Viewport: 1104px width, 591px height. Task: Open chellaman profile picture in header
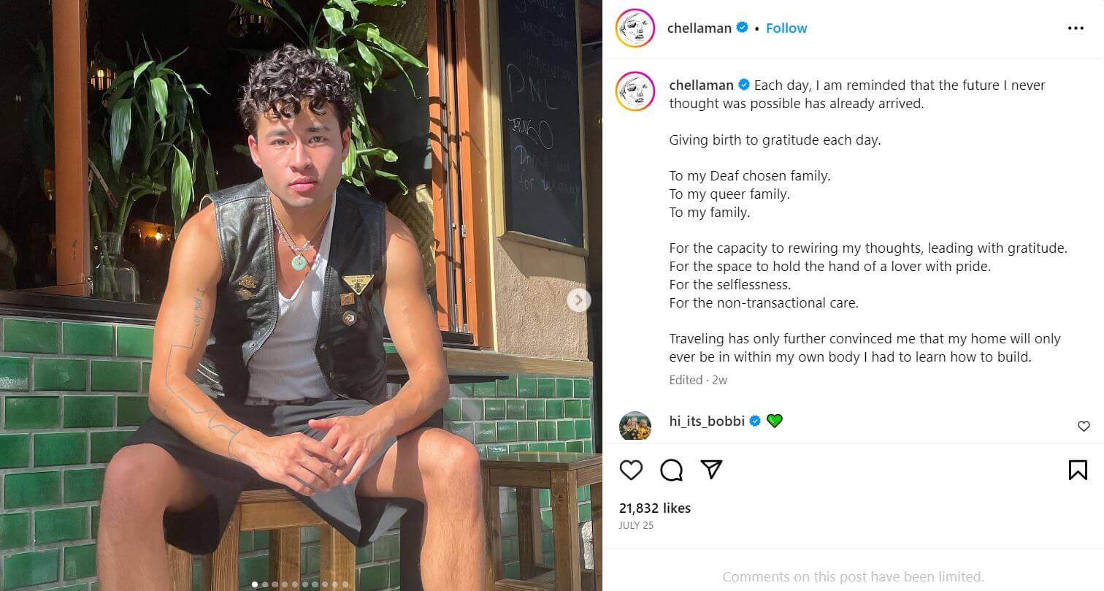(x=635, y=28)
